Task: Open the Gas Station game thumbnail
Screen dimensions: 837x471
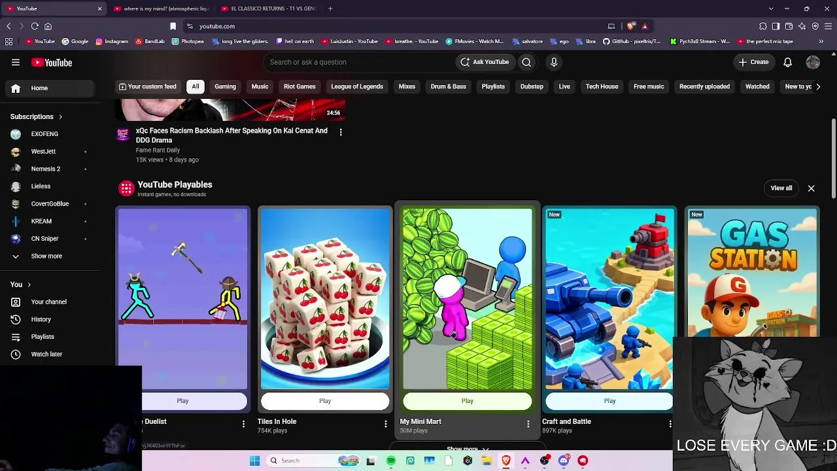Action: click(x=752, y=273)
